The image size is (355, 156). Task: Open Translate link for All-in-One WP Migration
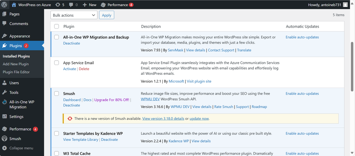pyautogui.click(x=244, y=50)
